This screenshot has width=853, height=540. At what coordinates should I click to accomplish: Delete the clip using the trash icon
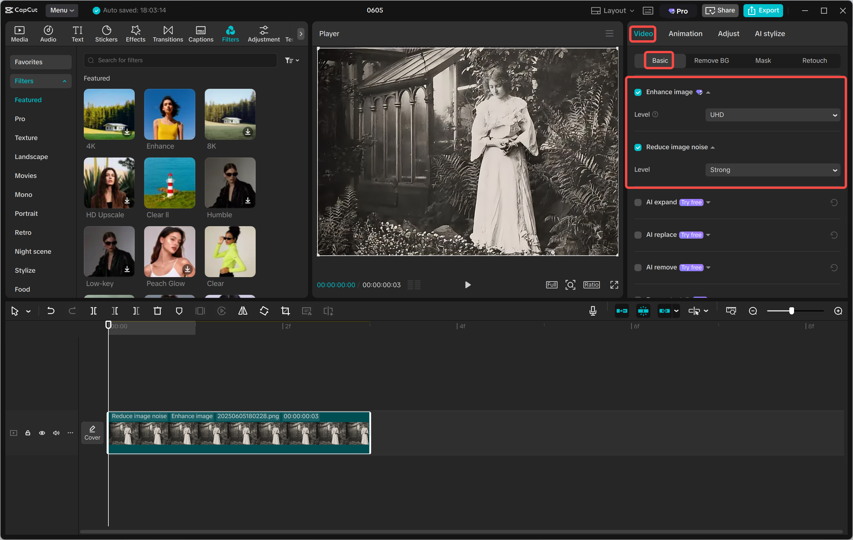click(158, 311)
